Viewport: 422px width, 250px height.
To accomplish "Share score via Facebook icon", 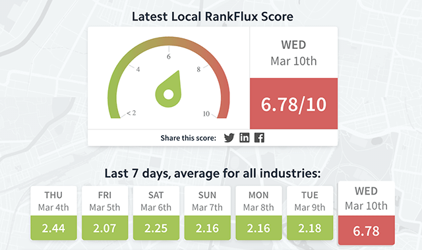I will [x=259, y=137].
